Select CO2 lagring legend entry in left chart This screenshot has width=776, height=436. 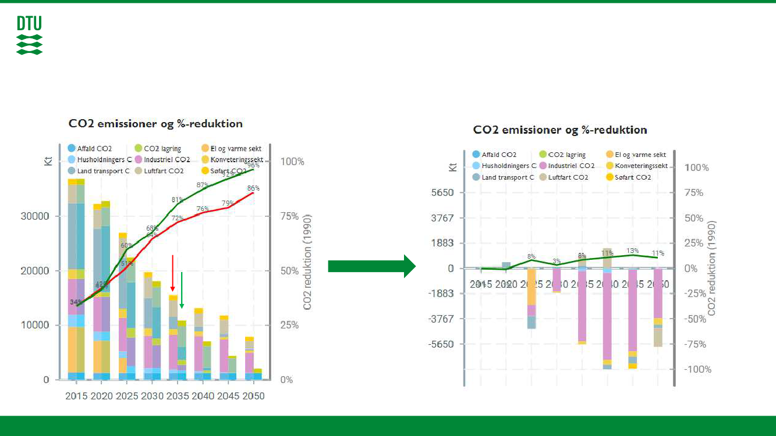click(x=158, y=148)
